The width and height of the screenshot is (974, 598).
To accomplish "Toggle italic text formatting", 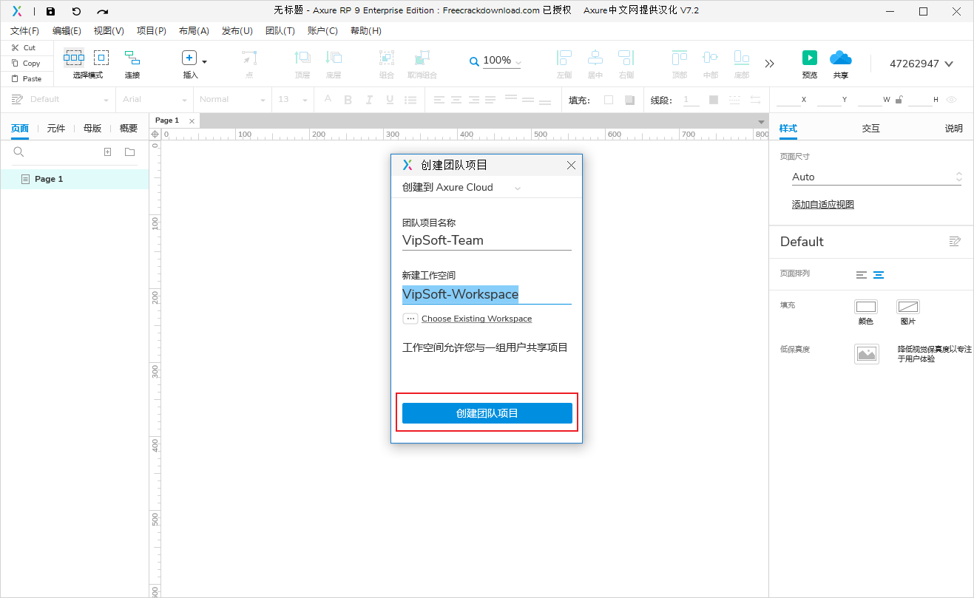I will (369, 100).
